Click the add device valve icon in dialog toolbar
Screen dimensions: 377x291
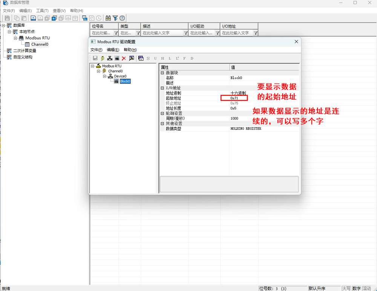click(110, 58)
